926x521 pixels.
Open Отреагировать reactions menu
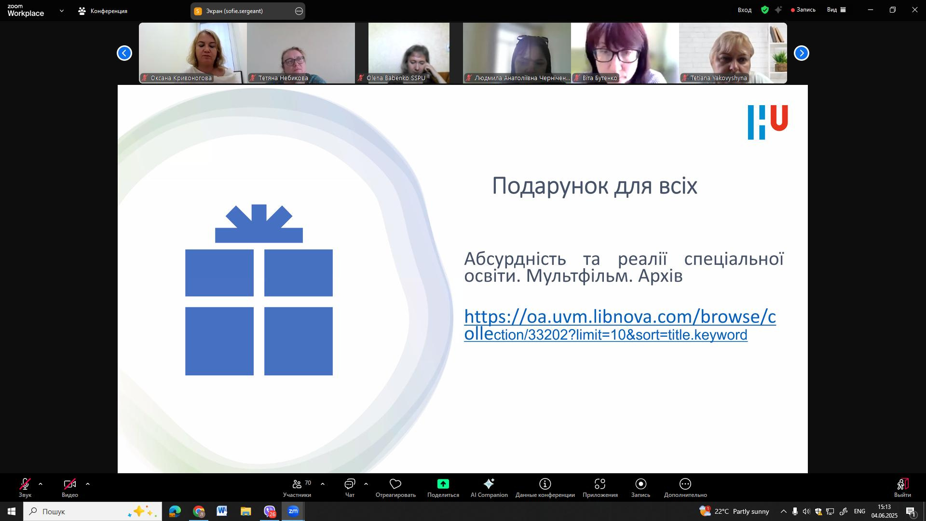(395, 488)
